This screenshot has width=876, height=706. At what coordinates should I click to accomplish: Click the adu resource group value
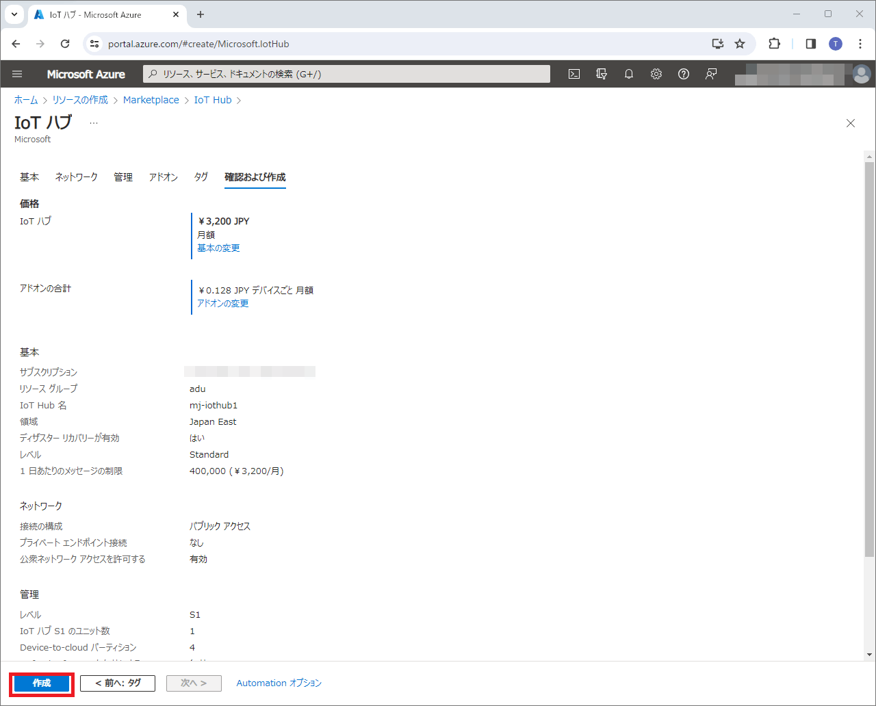pos(198,389)
